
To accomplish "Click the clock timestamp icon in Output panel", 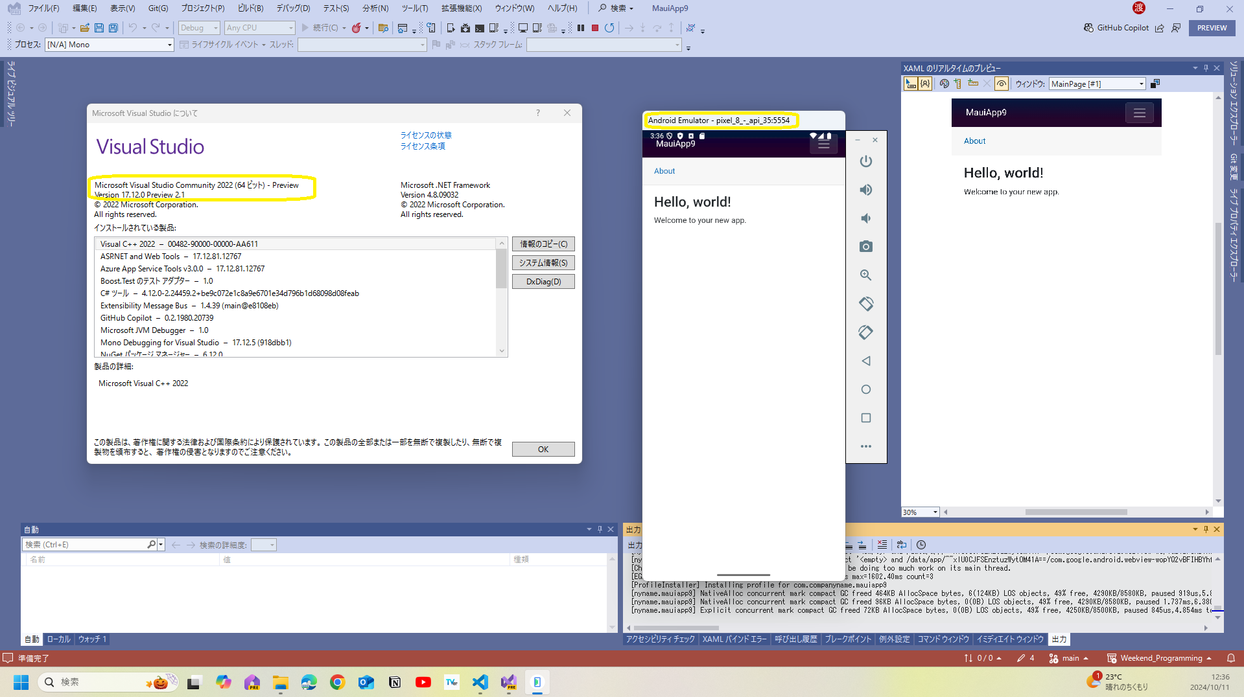I will point(921,545).
